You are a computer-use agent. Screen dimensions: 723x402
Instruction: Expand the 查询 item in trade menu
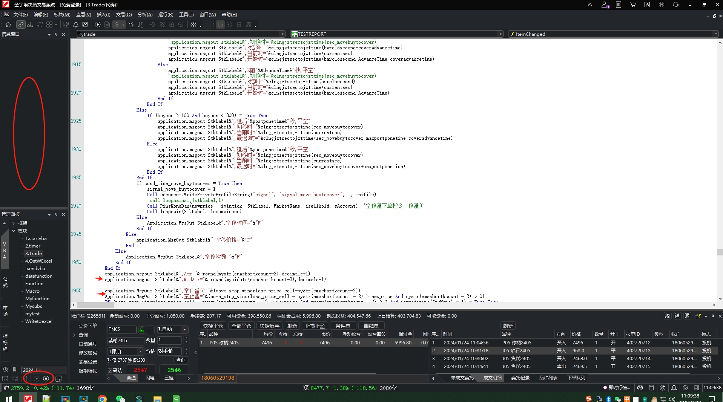[74, 335]
